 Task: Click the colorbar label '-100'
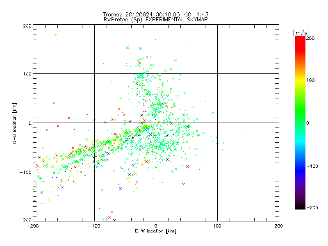[312, 166]
